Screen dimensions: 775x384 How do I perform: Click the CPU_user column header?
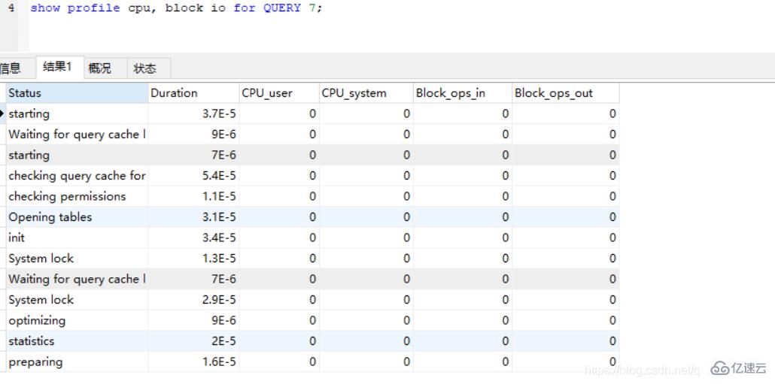pos(278,92)
